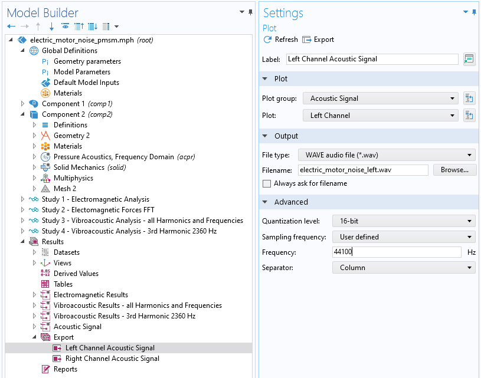Viewport: 481px width, 378px height.
Task: Enable Always ask for filename checkbox
Action: tap(267, 183)
